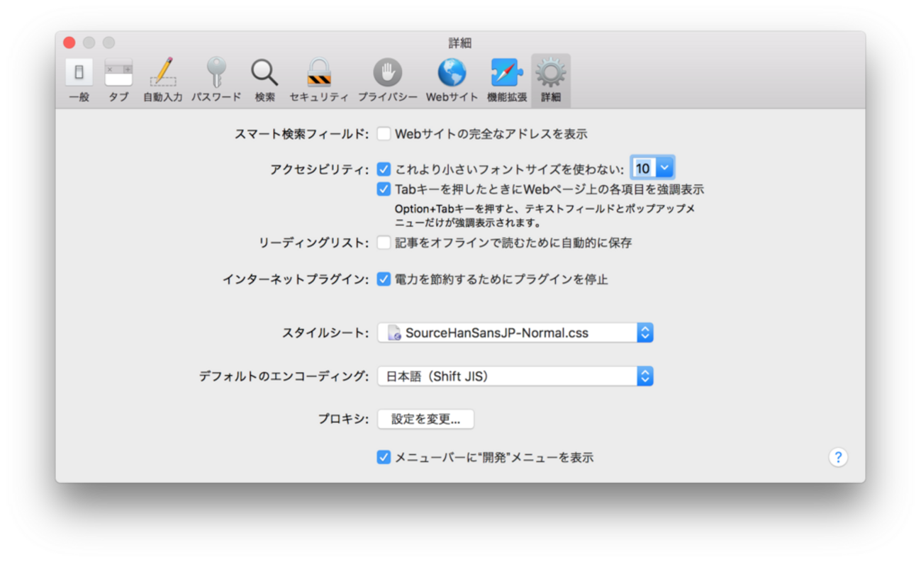Click the スタイルシート: label

point(326,332)
